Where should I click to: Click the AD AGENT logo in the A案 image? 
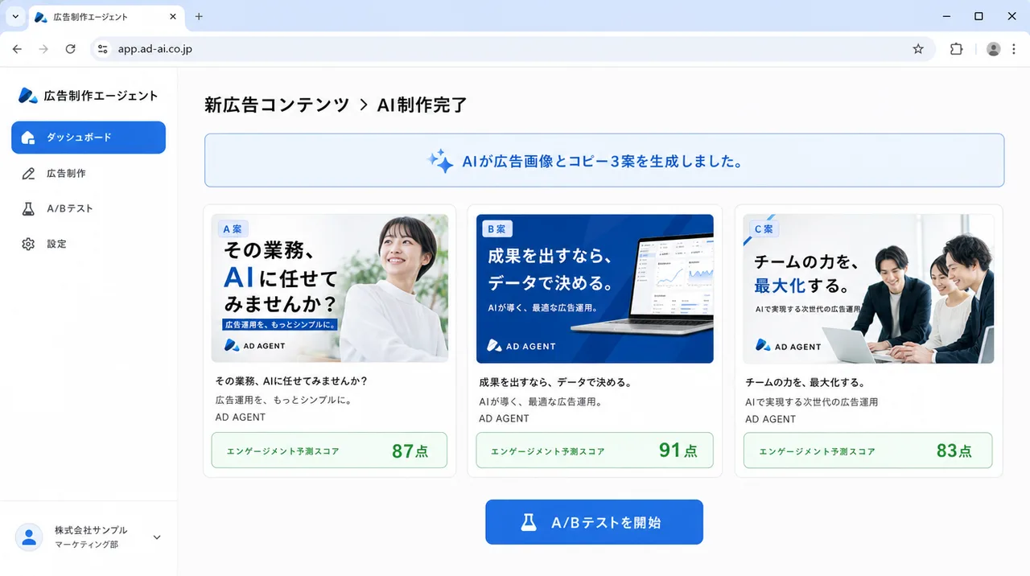(x=255, y=346)
